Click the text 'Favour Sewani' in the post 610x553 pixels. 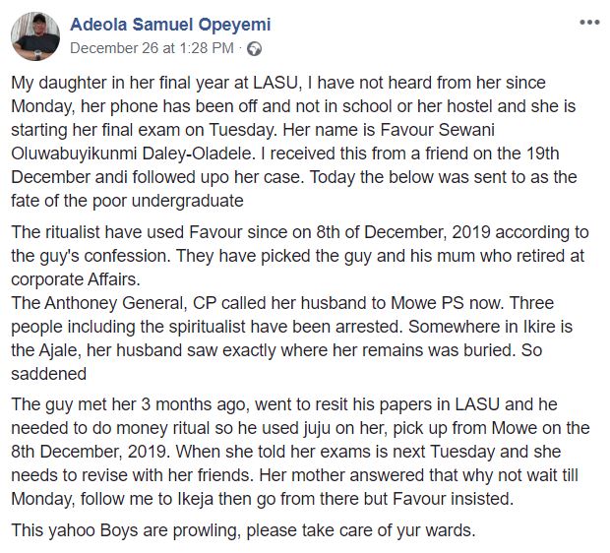[437, 130]
